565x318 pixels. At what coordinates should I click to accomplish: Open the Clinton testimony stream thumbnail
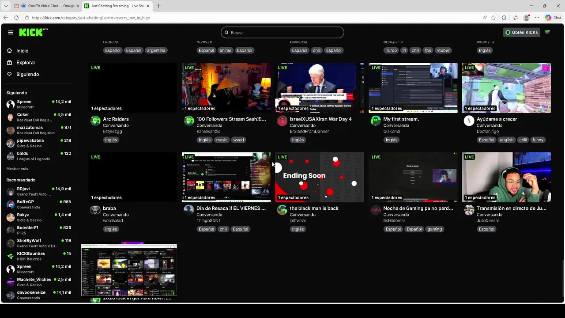[x=320, y=88]
